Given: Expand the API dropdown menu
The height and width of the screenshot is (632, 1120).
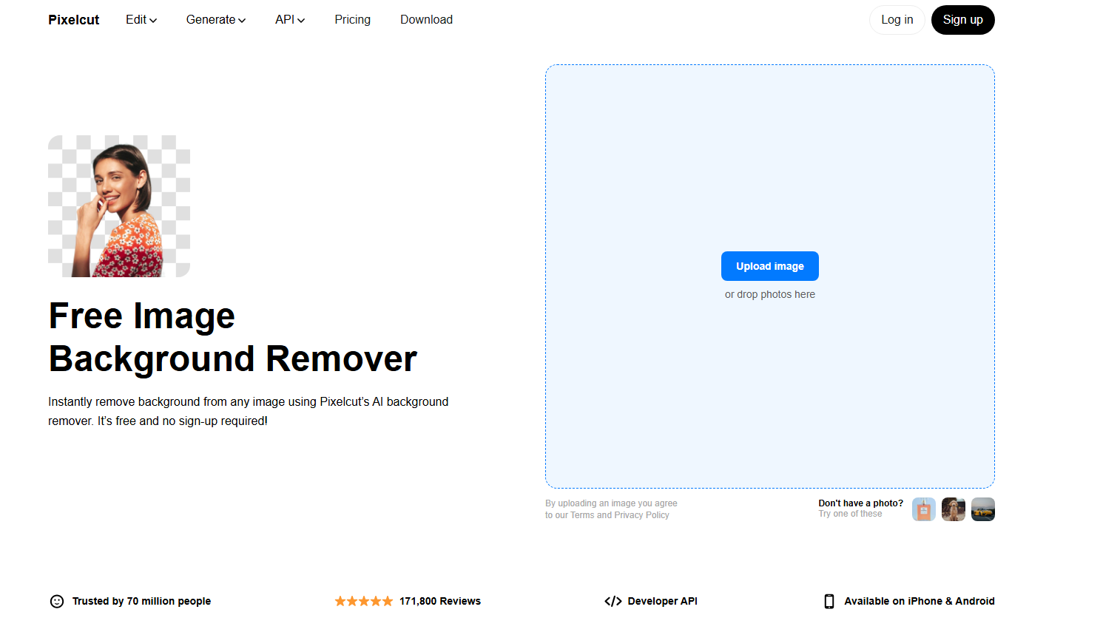Looking at the screenshot, I should click(x=289, y=20).
